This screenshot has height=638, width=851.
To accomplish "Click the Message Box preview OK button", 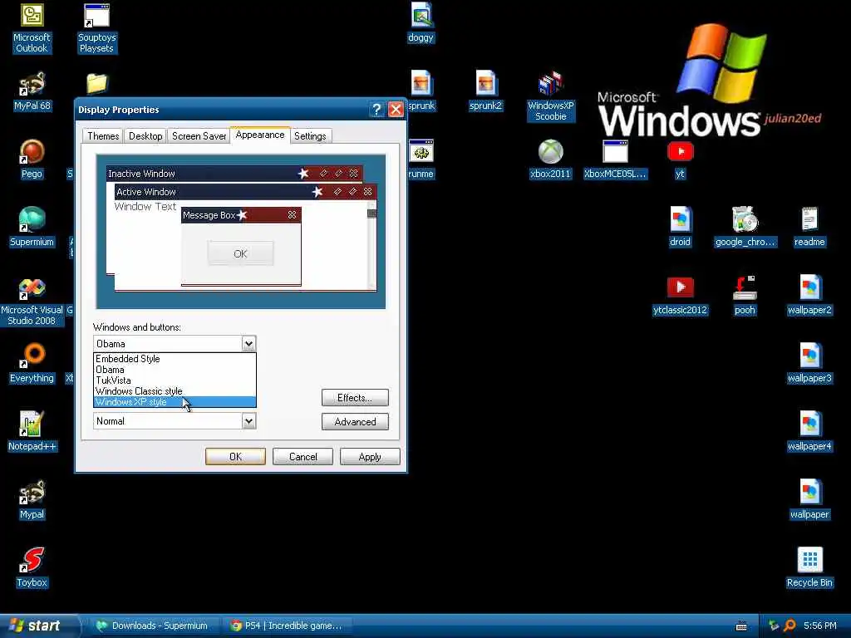I will pyautogui.click(x=240, y=253).
